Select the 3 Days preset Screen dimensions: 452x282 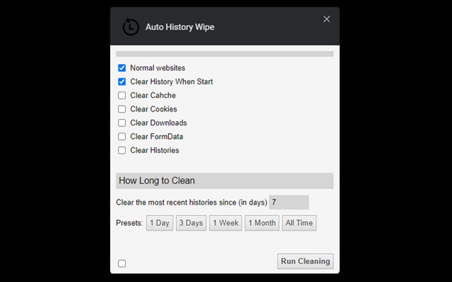click(191, 223)
